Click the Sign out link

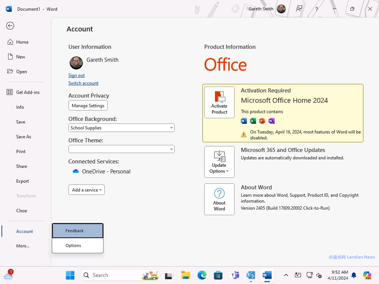pos(76,75)
